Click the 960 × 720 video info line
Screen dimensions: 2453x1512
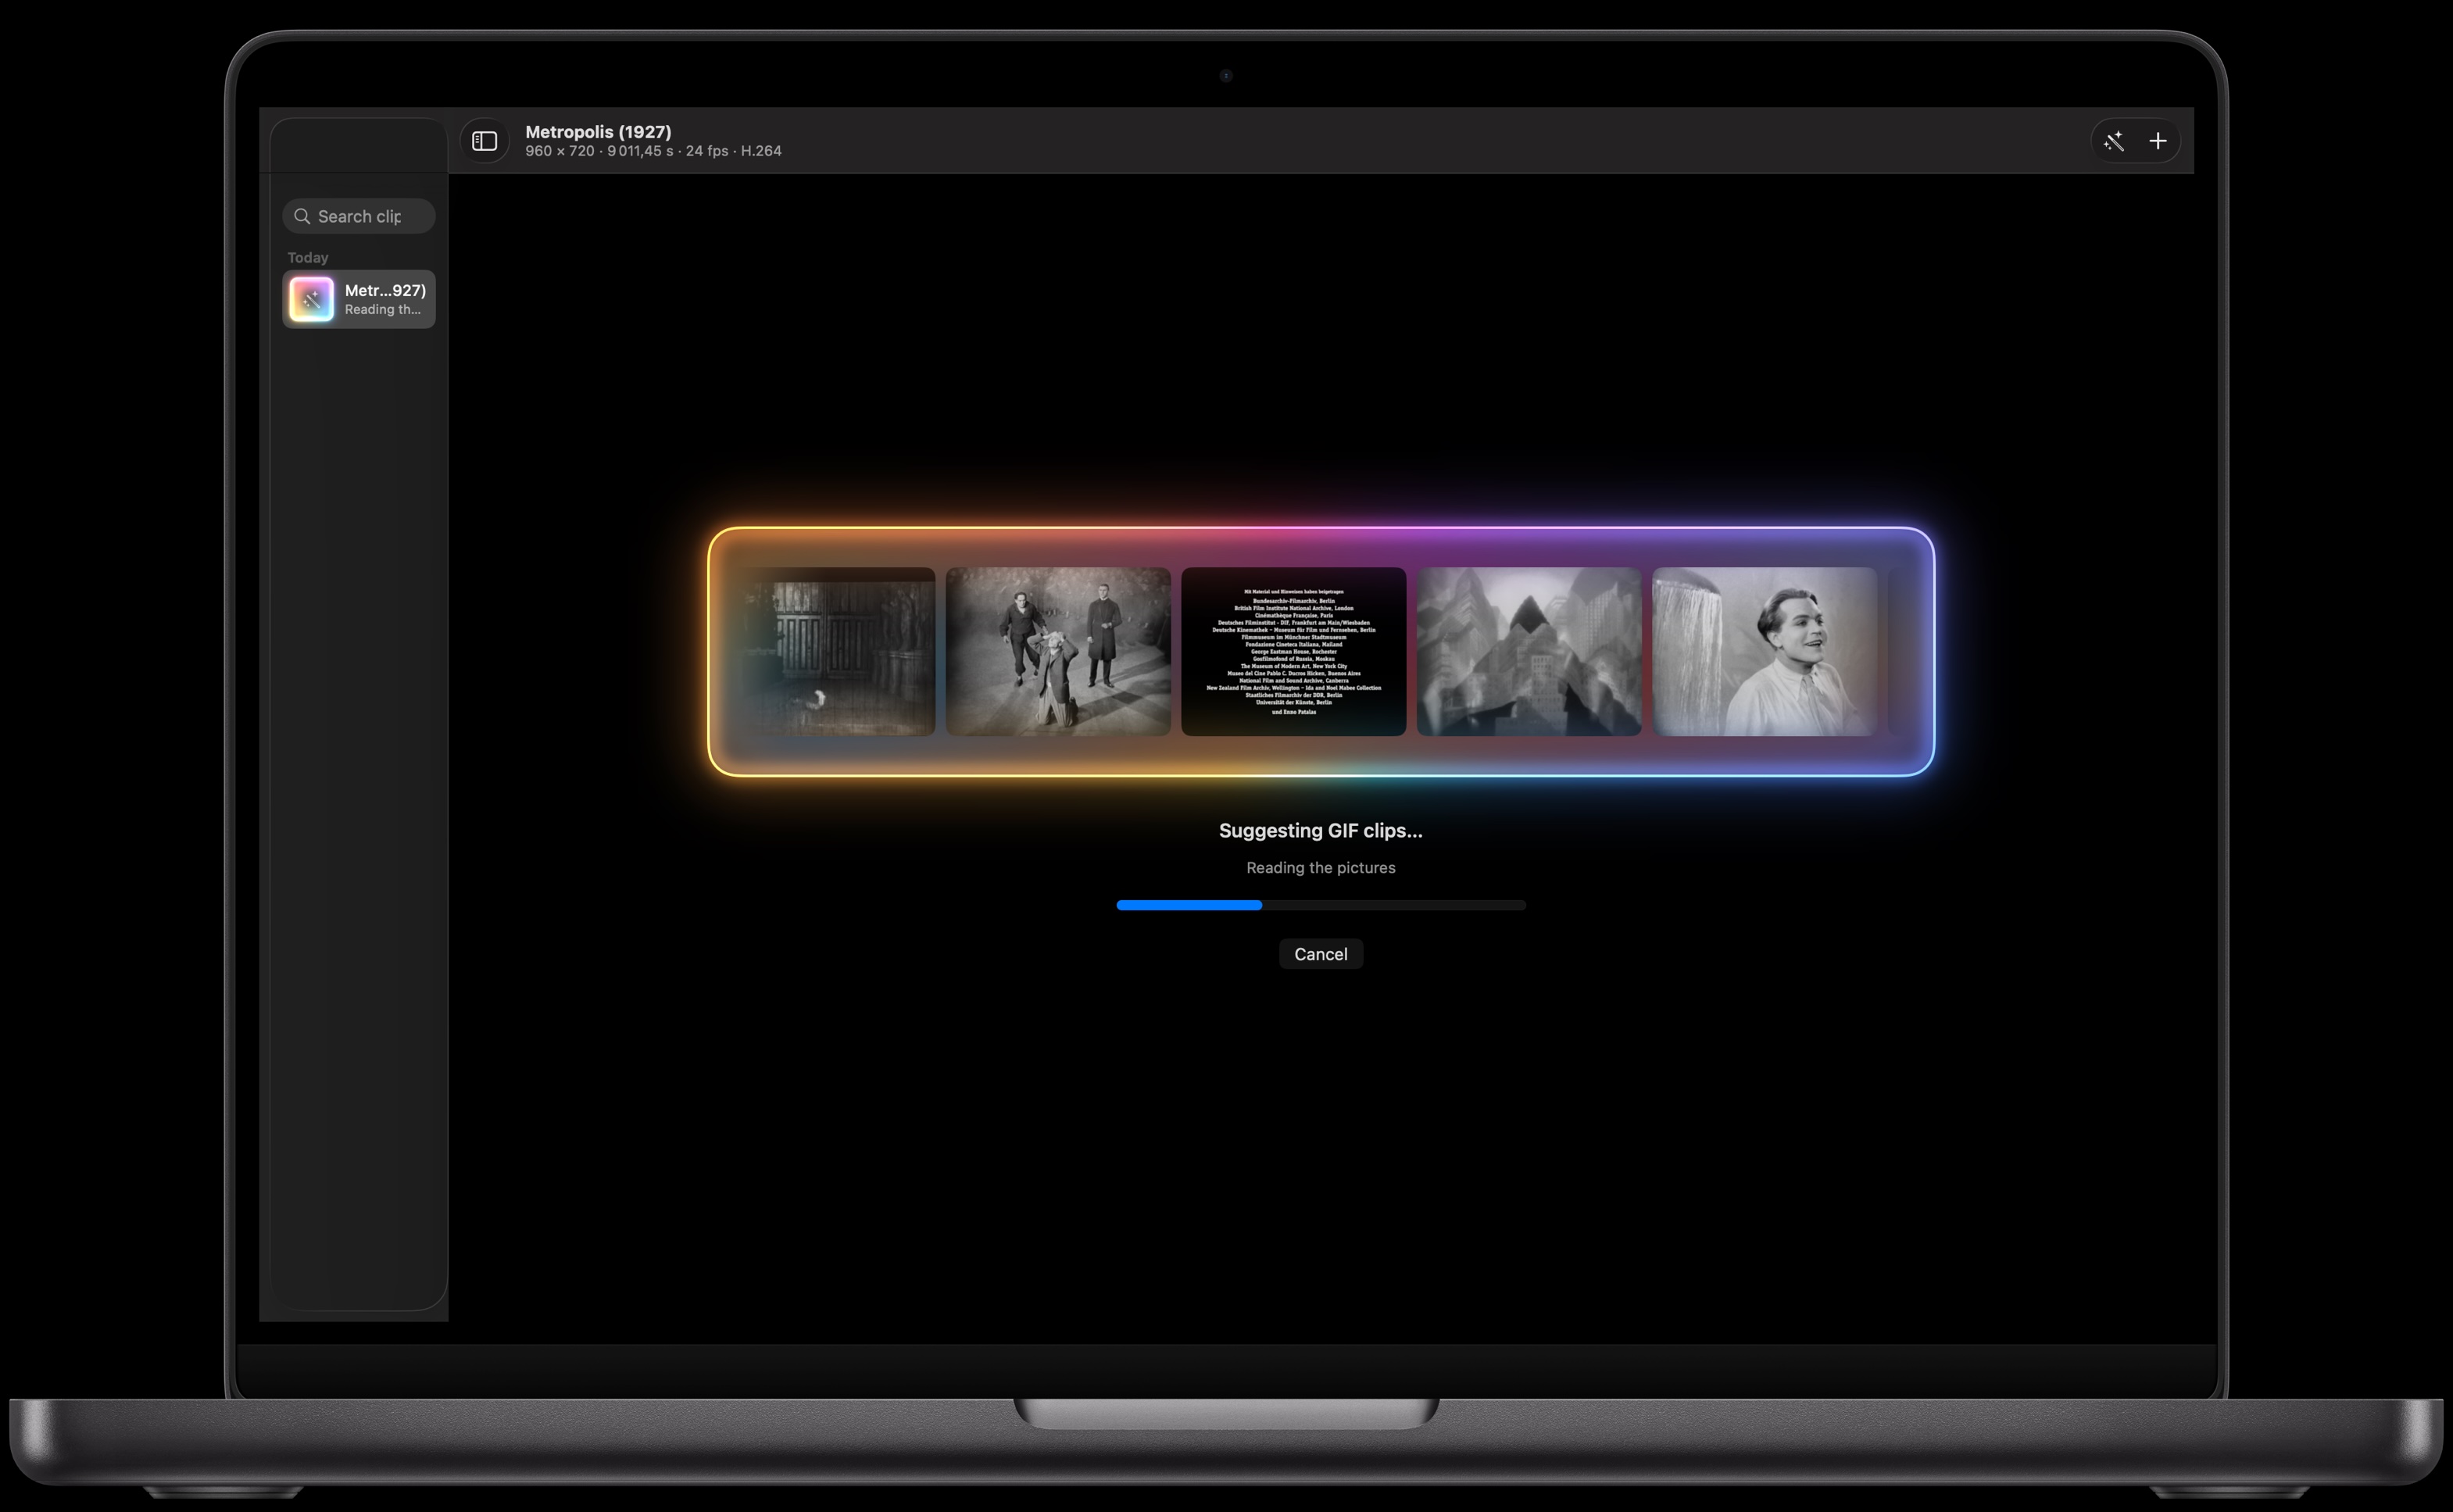coord(653,151)
